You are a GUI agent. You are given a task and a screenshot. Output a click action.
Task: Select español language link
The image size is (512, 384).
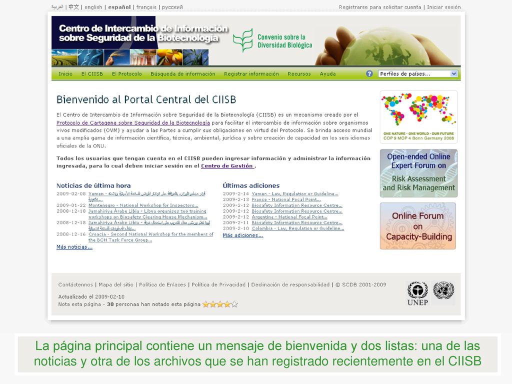pos(119,7)
